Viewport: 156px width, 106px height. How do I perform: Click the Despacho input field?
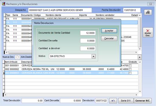pyautogui.click(x=60, y=10)
